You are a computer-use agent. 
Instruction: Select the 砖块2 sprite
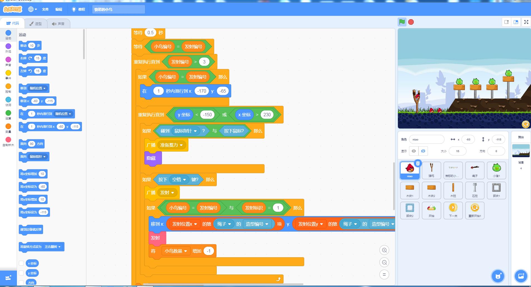(410, 210)
